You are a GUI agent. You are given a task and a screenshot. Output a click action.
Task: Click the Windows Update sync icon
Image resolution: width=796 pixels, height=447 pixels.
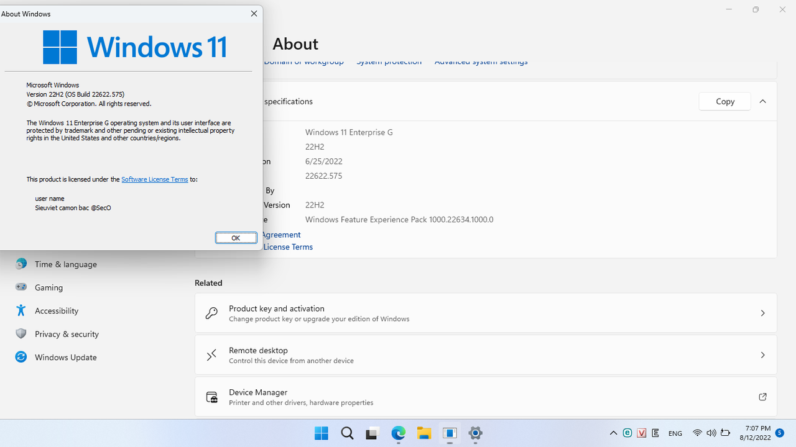click(21, 357)
